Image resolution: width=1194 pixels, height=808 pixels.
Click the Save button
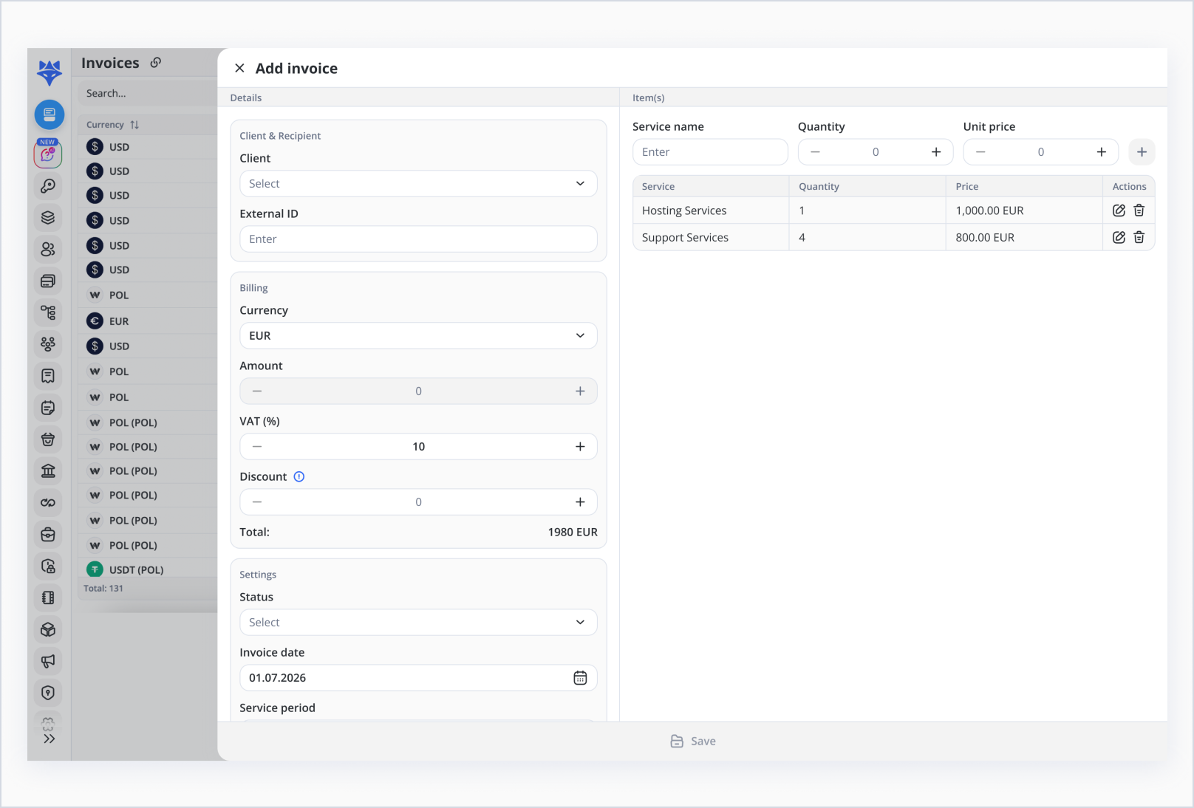coord(692,741)
